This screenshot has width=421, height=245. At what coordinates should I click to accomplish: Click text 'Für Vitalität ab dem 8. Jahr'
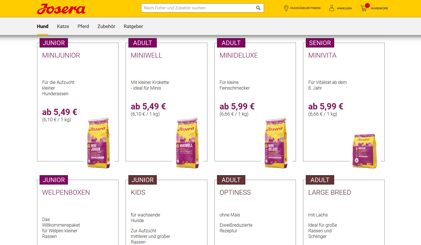[x=327, y=85]
